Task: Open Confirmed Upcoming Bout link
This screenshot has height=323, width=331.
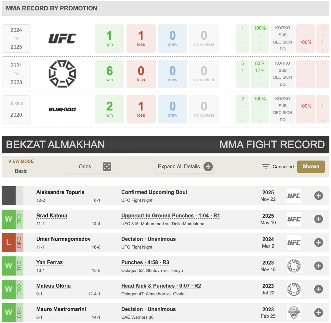Action: click(154, 192)
